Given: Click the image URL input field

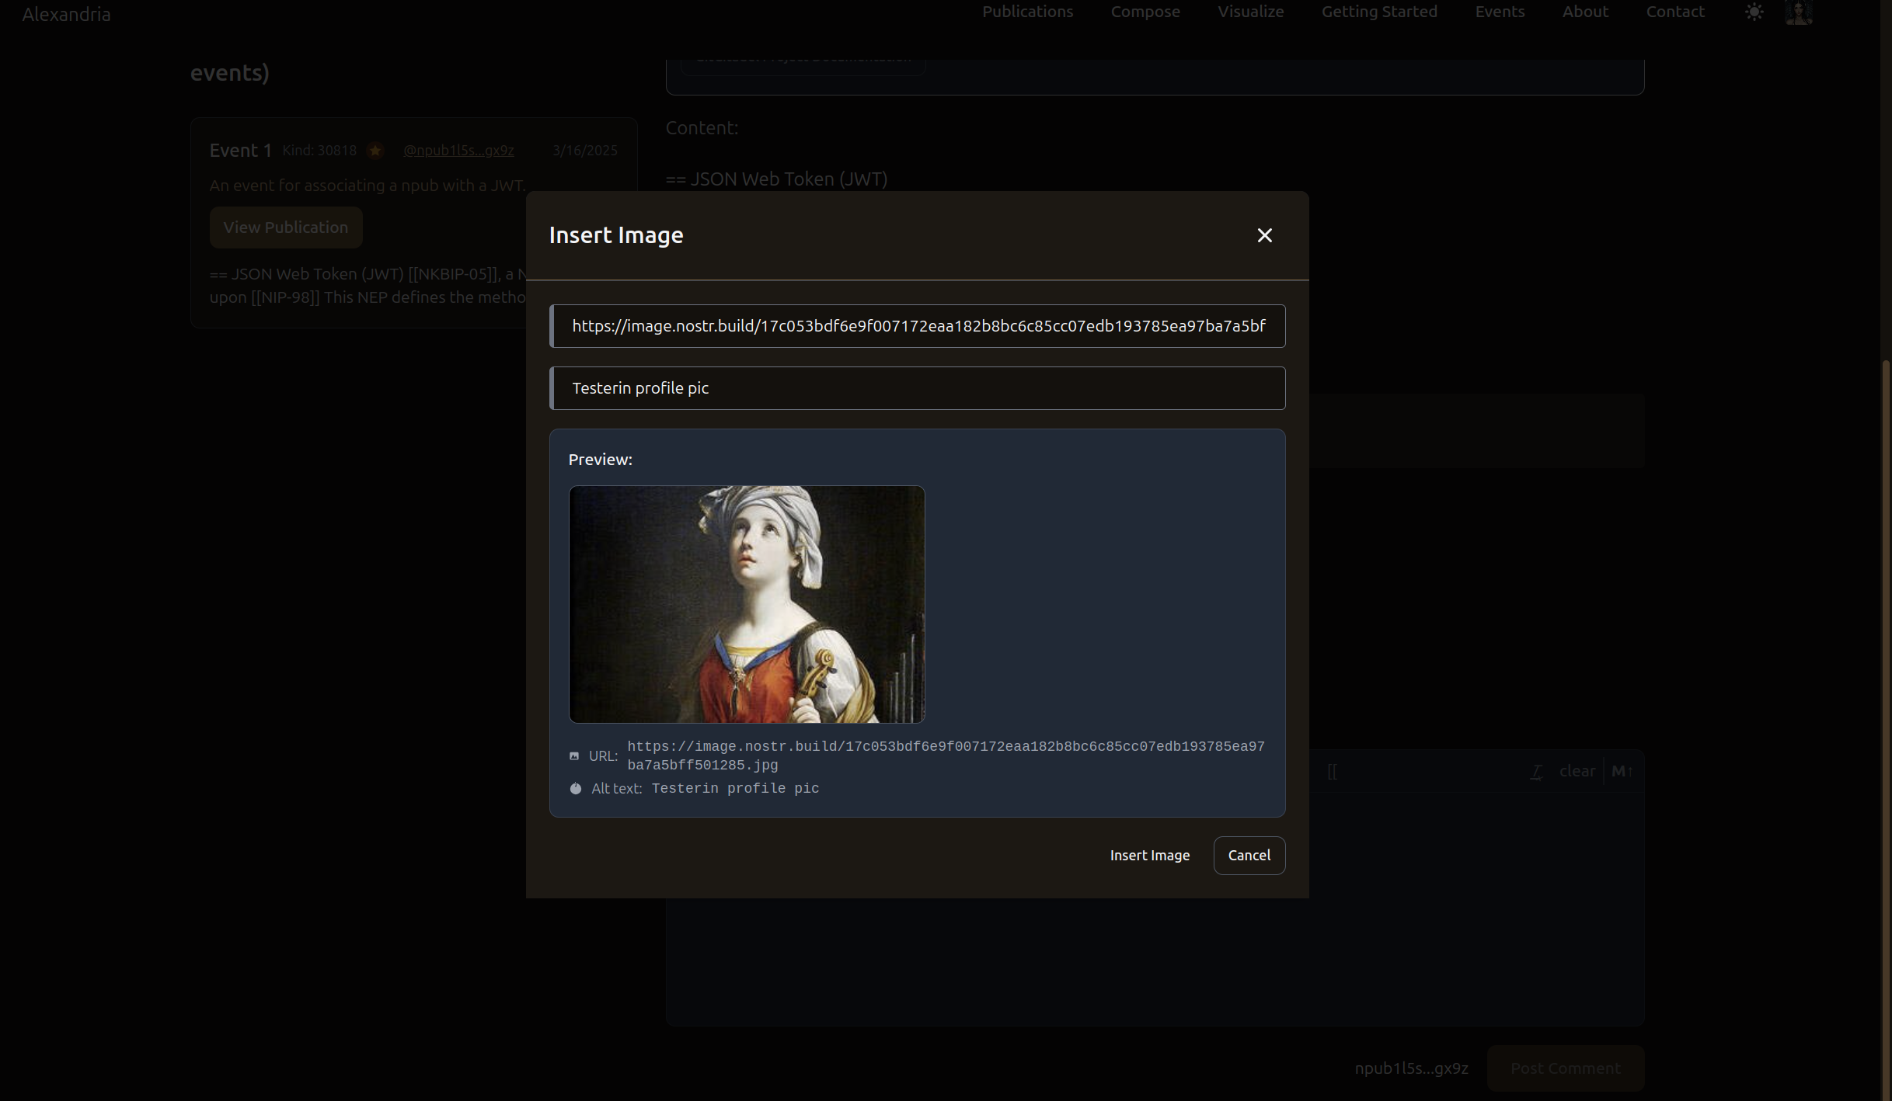Looking at the screenshot, I should 917,326.
